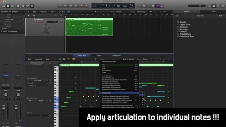The image size is (226, 127).
Task: Open the Smart Controls button
Action: point(23,6)
